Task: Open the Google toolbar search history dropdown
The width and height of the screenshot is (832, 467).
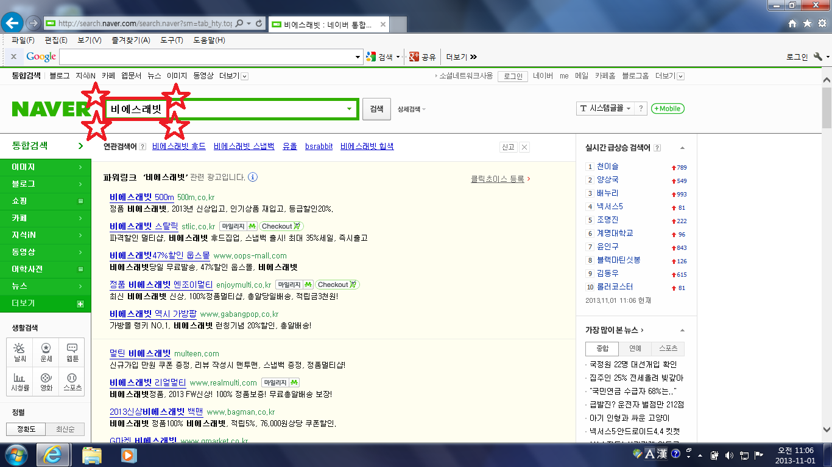Action: pyautogui.click(x=358, y=57)
